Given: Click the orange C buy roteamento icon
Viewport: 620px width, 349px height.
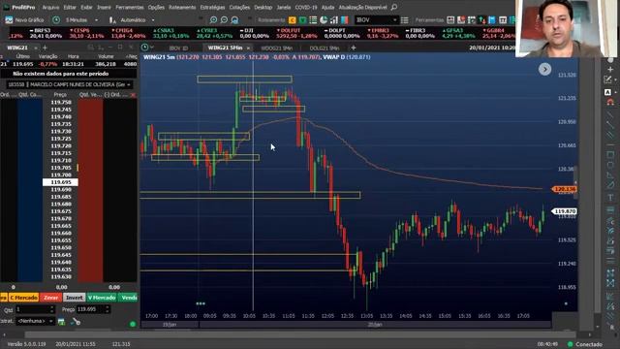Looking at the screenshot, I should click(293, 20).
